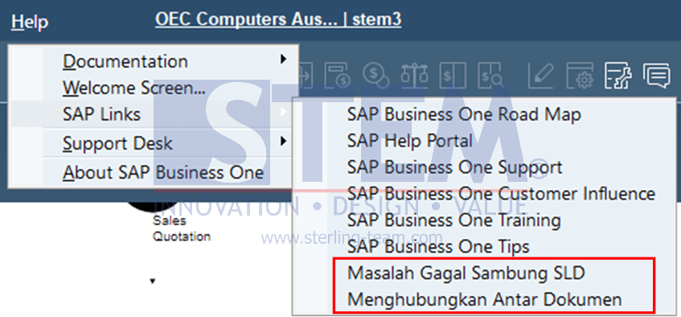Expand the Documentation submenu arrow
This screenshot has width=681, height=317.
pyautogui.click(x=284, y=59)
